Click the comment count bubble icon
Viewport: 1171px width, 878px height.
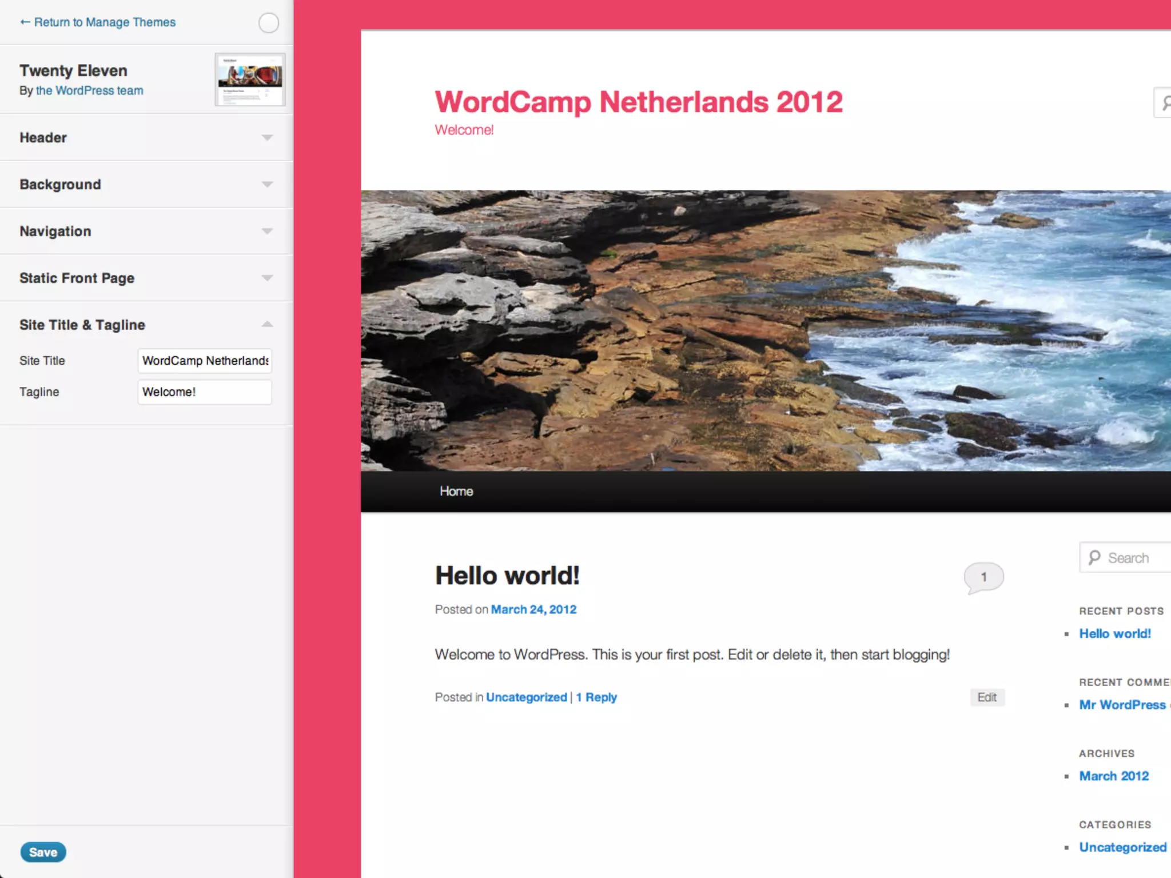click(983, 577)
